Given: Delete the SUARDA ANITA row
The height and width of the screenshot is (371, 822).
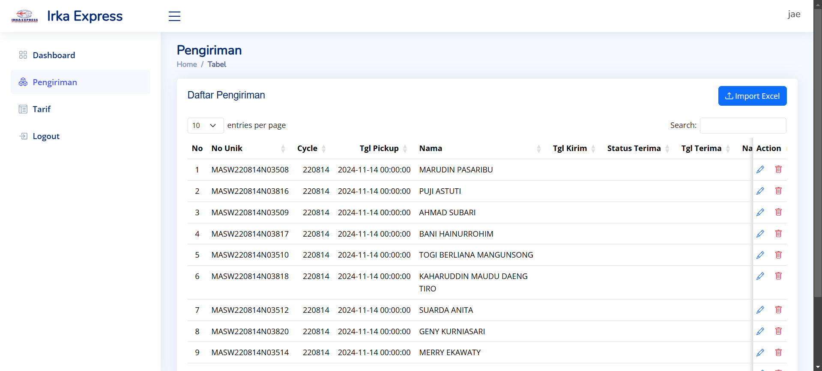Looking at the screenshot, I should (778, 310).
